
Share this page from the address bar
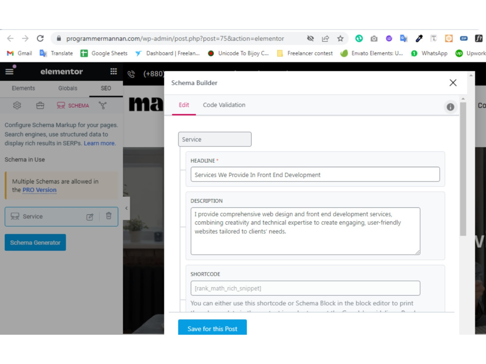coord(325,38)
